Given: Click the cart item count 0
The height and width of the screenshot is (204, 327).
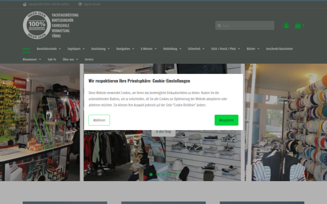Looking at the screenshot, I should coord(303,25).
